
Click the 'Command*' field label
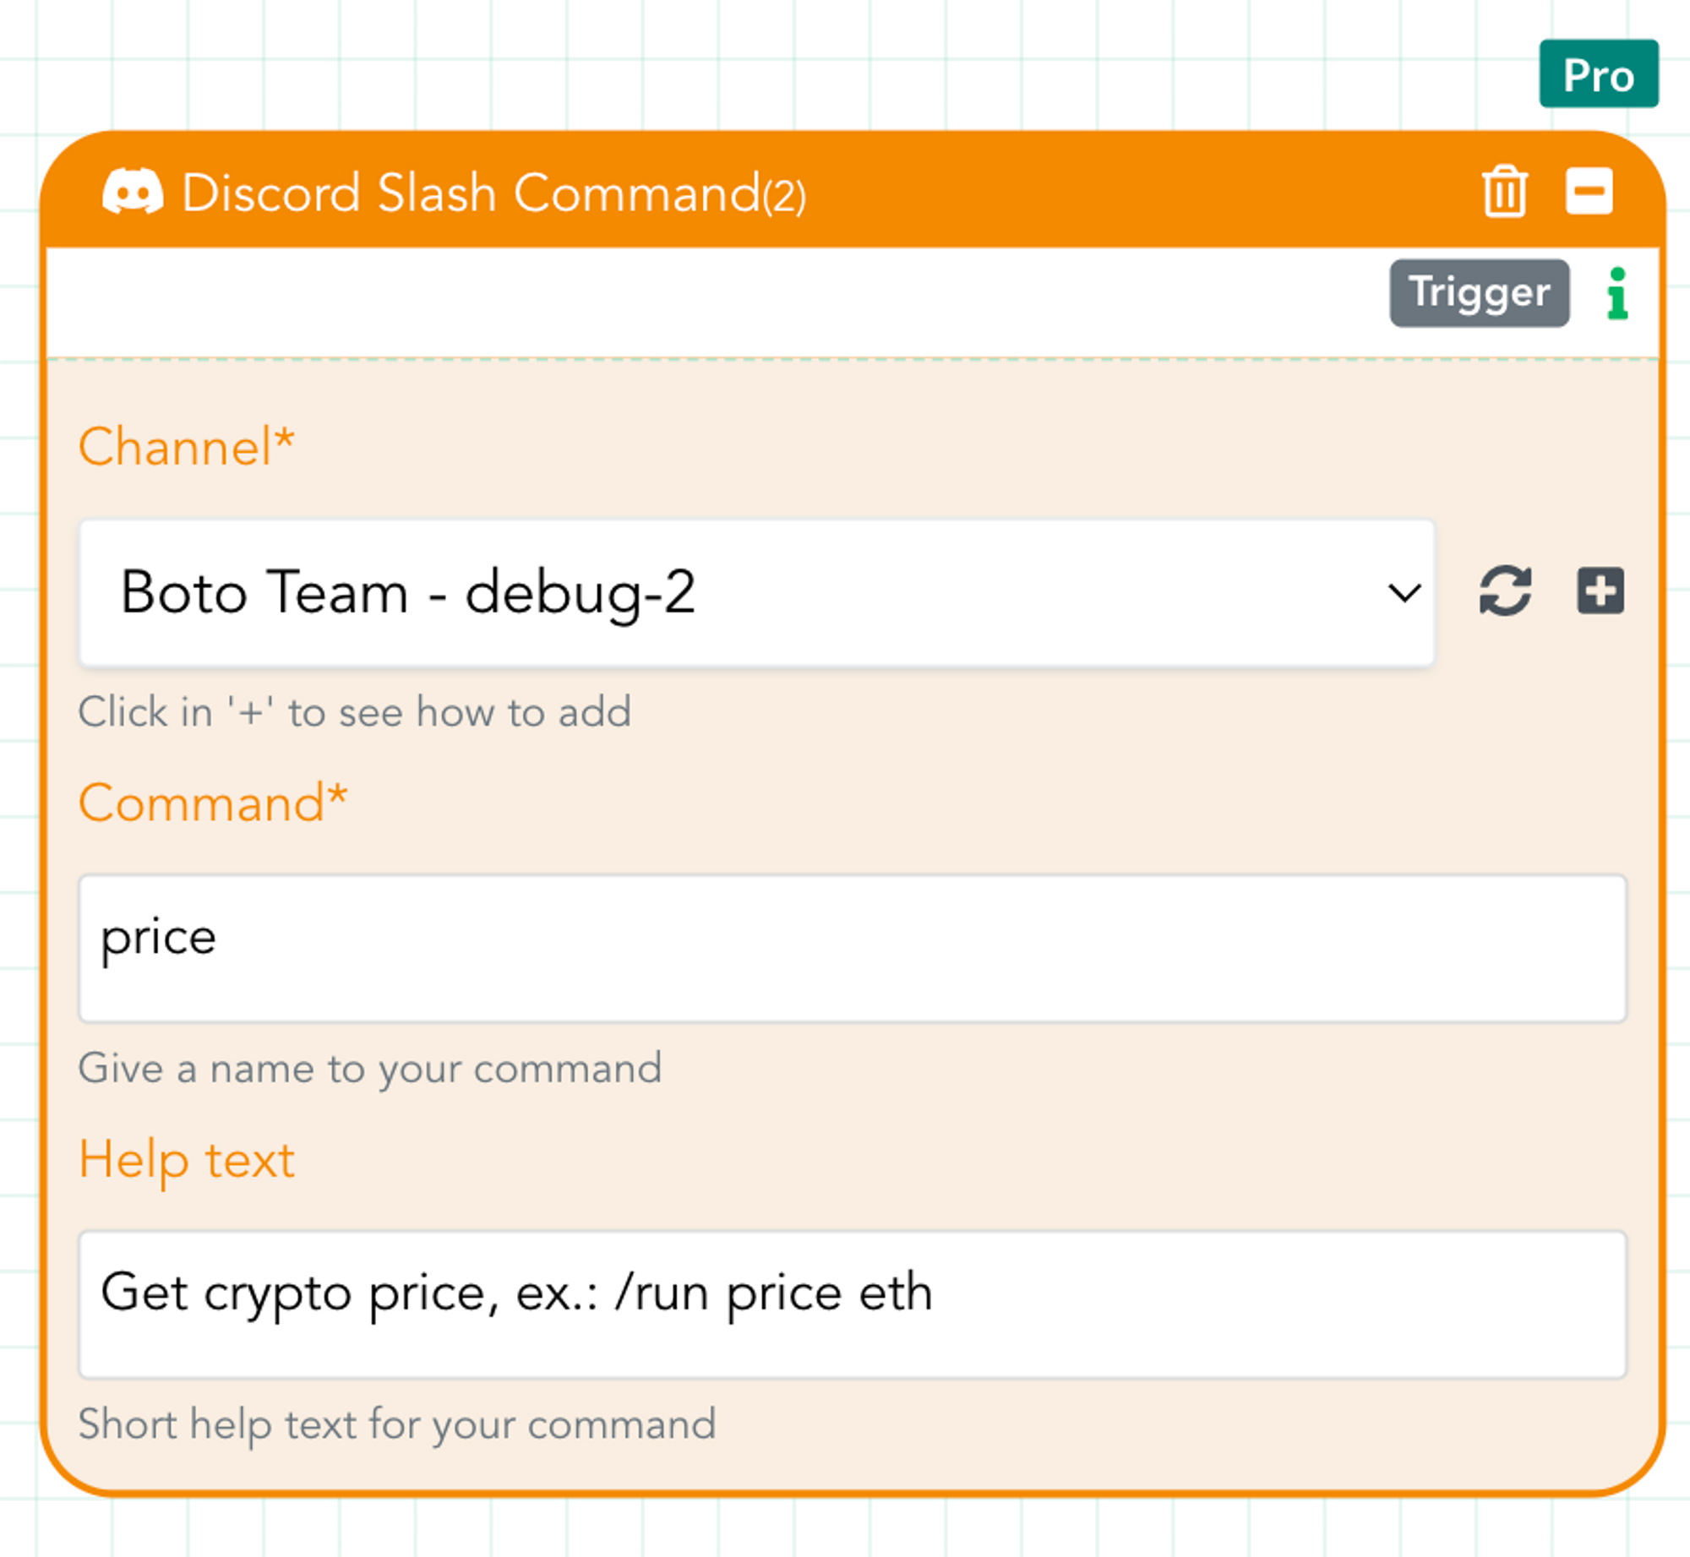[x=213, y=803]
